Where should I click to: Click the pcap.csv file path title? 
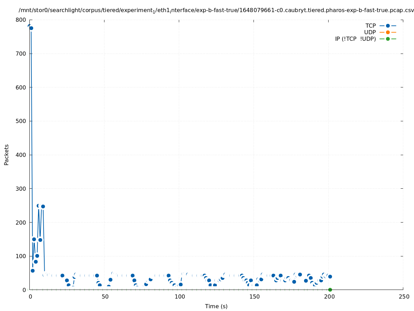pos(216,10)
